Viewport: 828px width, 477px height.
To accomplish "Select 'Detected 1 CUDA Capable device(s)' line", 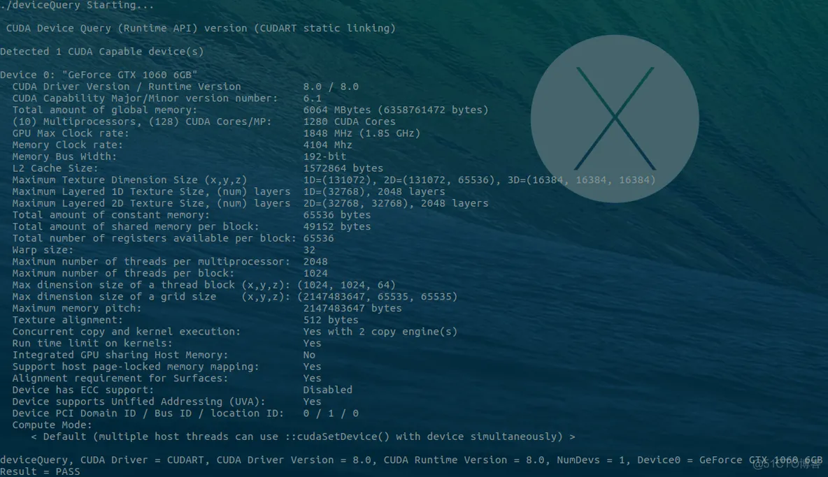I will click(x=101, y=52).
